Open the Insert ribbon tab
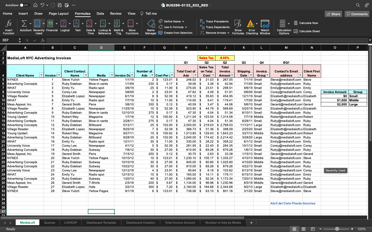This screenshot has width=372, height=232. [x=23, y=13]
